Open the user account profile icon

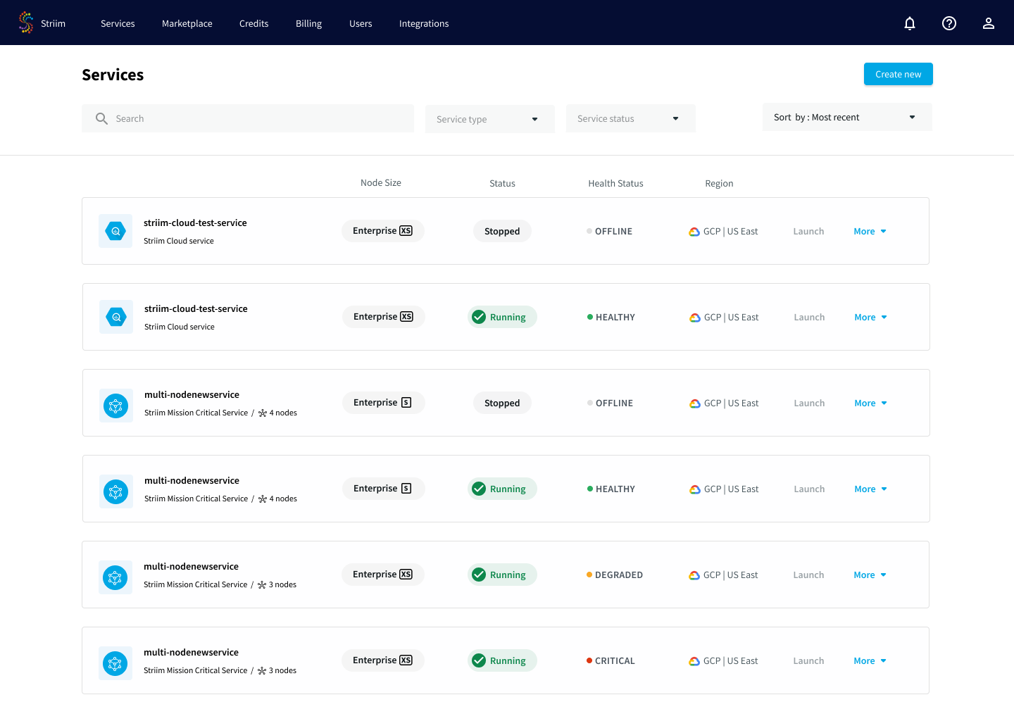click(989, 23)
